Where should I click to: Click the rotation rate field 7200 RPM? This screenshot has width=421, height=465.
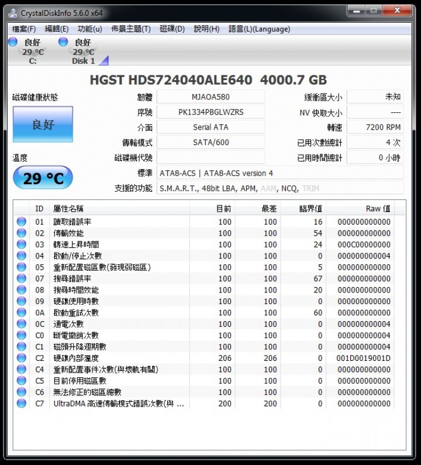(375, 128)
